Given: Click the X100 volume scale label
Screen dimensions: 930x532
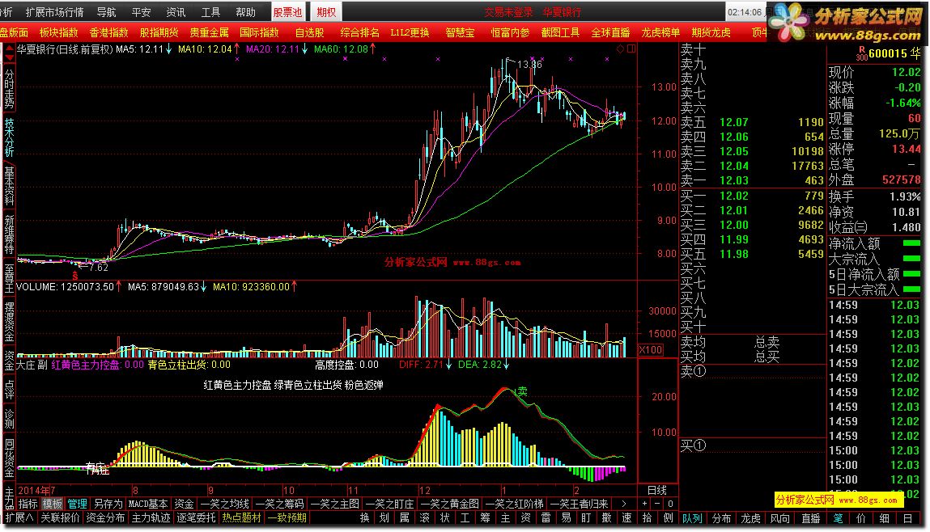Looking at the screenshot, I should [x=651, y=349].
